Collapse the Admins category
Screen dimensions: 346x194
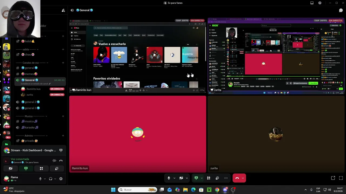point(31,136)
